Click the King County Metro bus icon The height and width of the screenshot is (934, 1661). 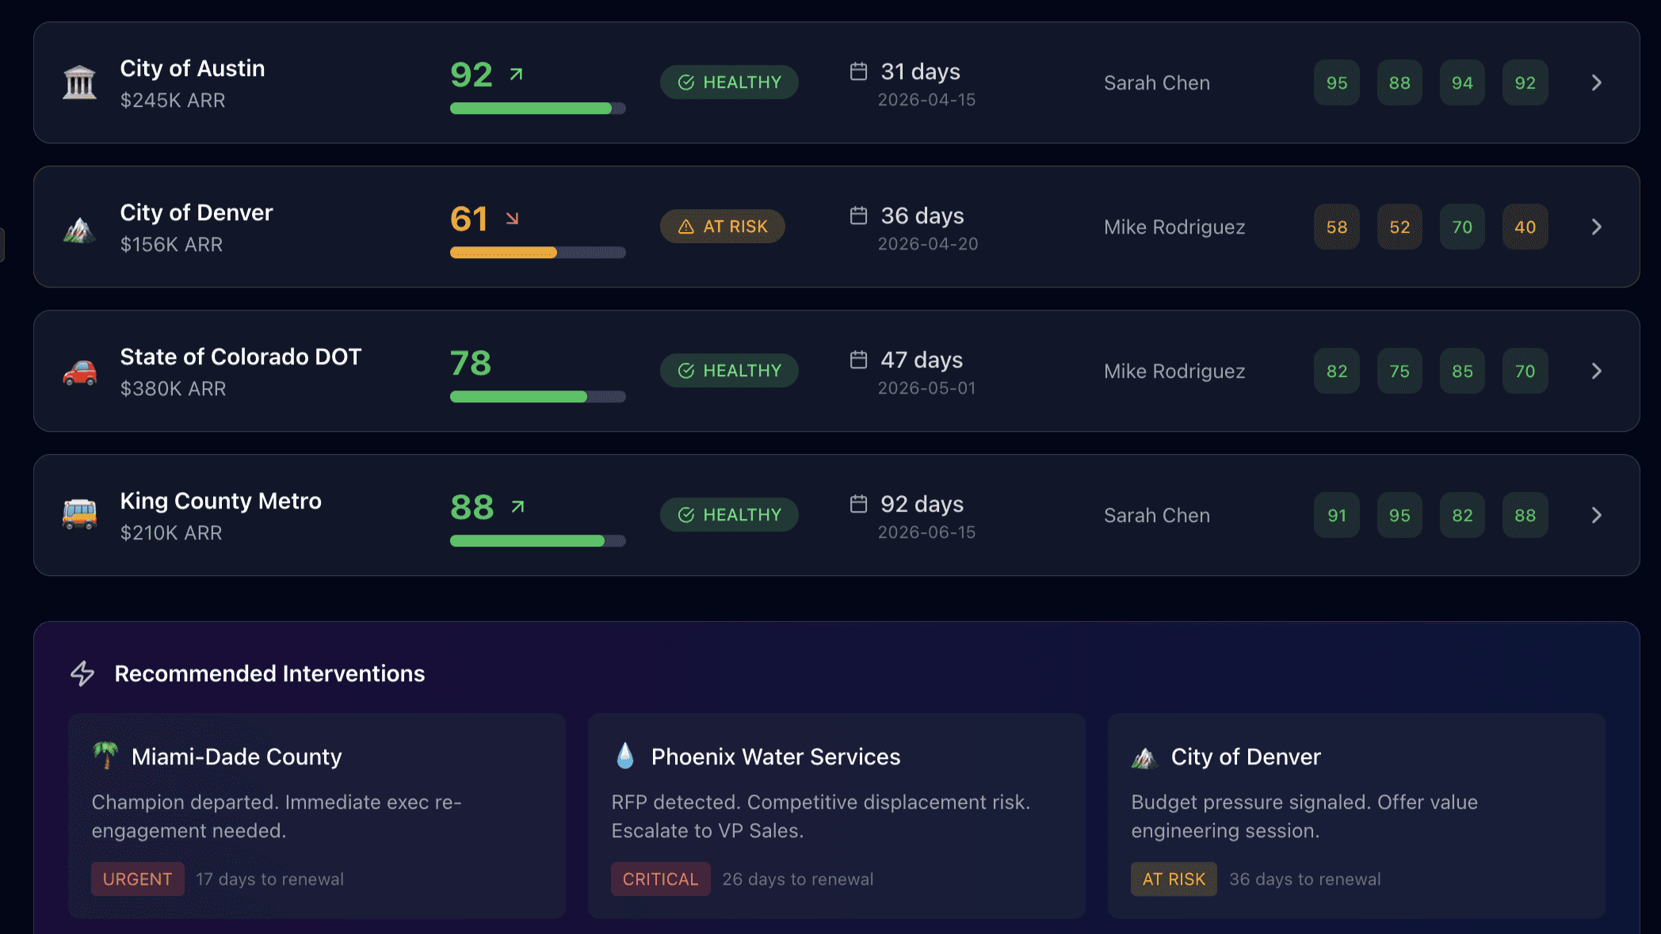(x=79, y=515)
